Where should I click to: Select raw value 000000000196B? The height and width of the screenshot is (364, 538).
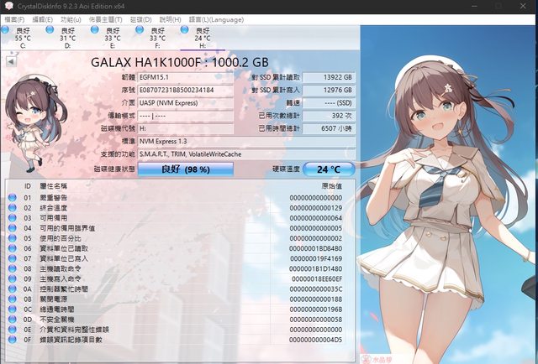(316, 309)
